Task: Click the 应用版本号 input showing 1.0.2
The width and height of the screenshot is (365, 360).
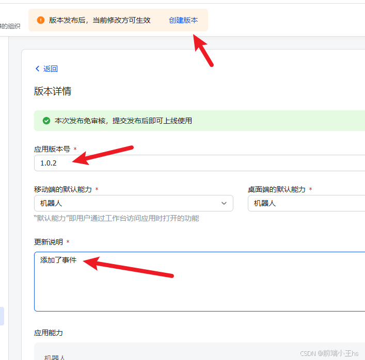Action: tap(199, 163)
